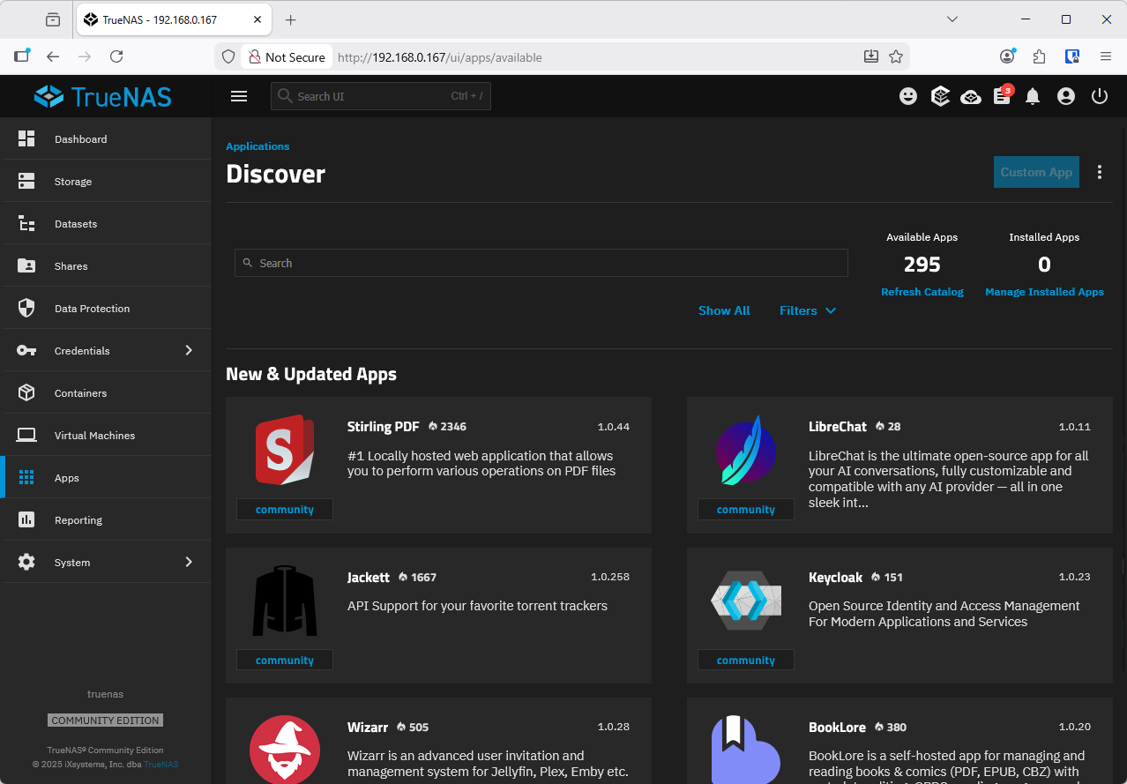Reload the page in browser
This screenshot has width=1127, height=784.
coord(116,56)
